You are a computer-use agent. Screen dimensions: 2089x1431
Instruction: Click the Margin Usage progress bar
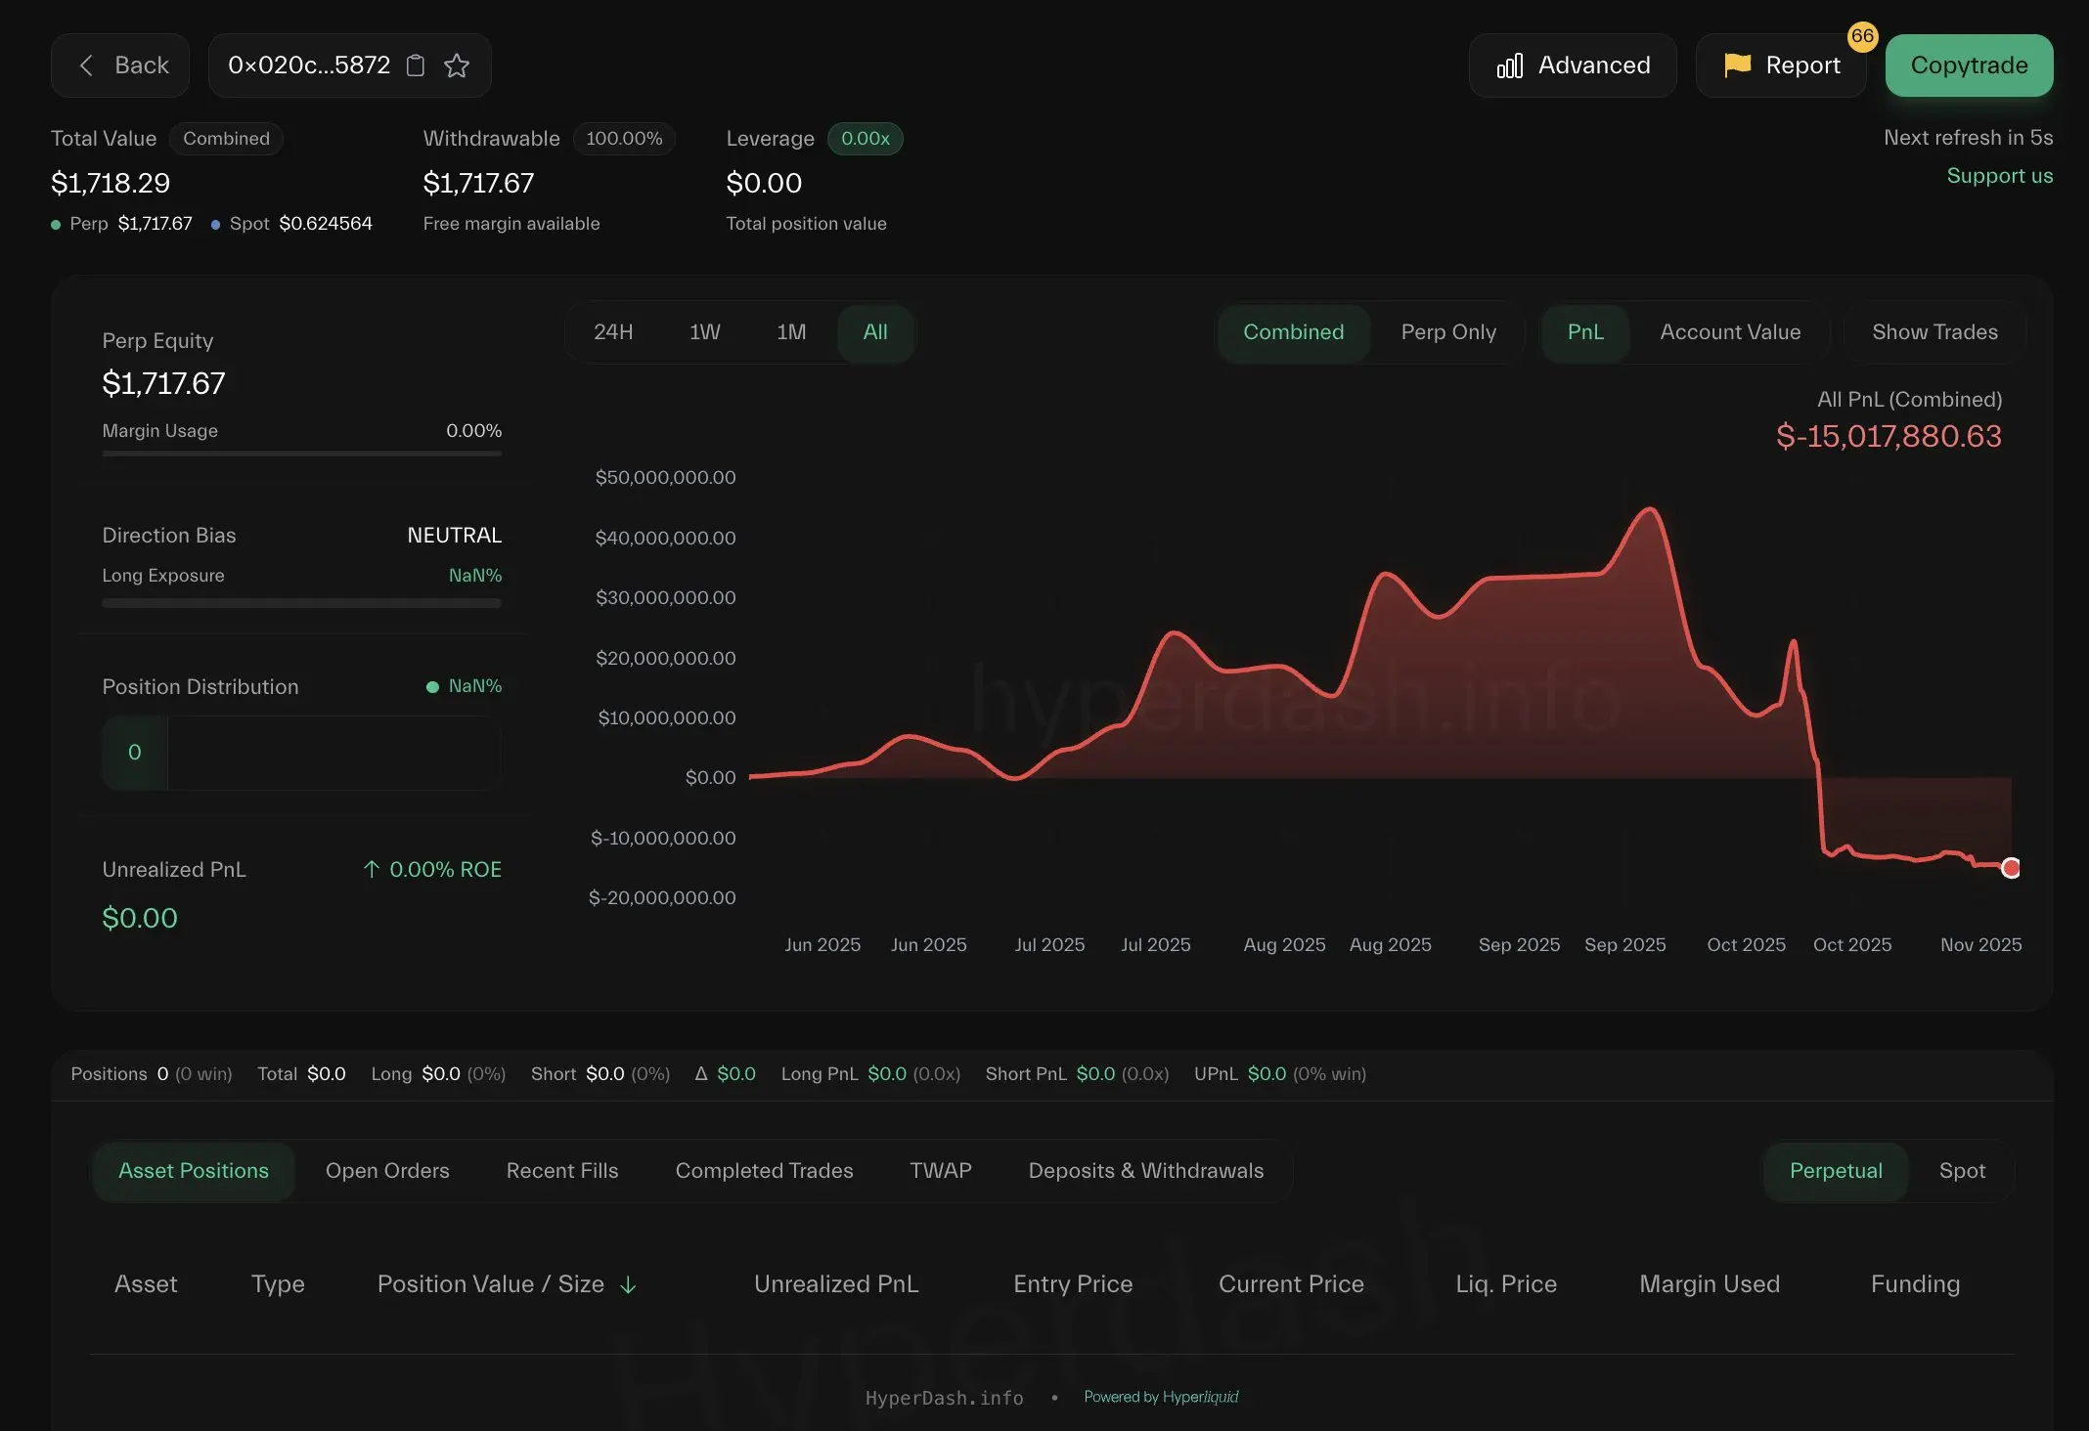pos(301,454)
